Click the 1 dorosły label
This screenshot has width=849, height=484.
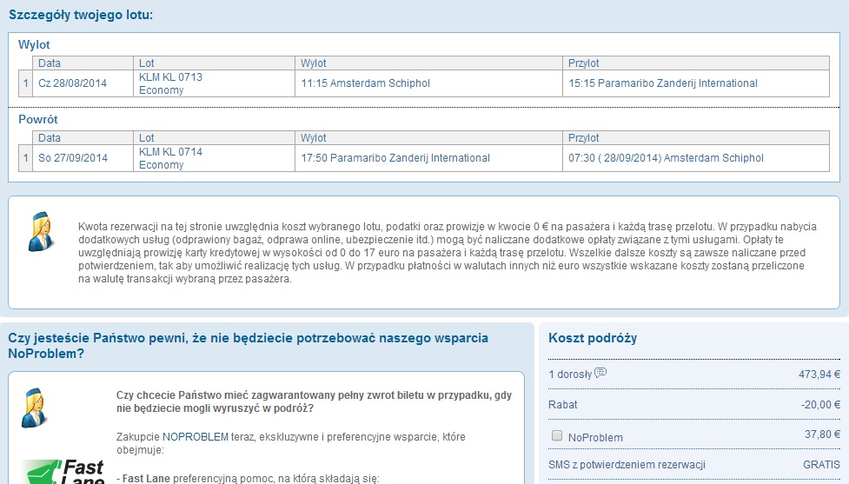[x=570, y=375]
